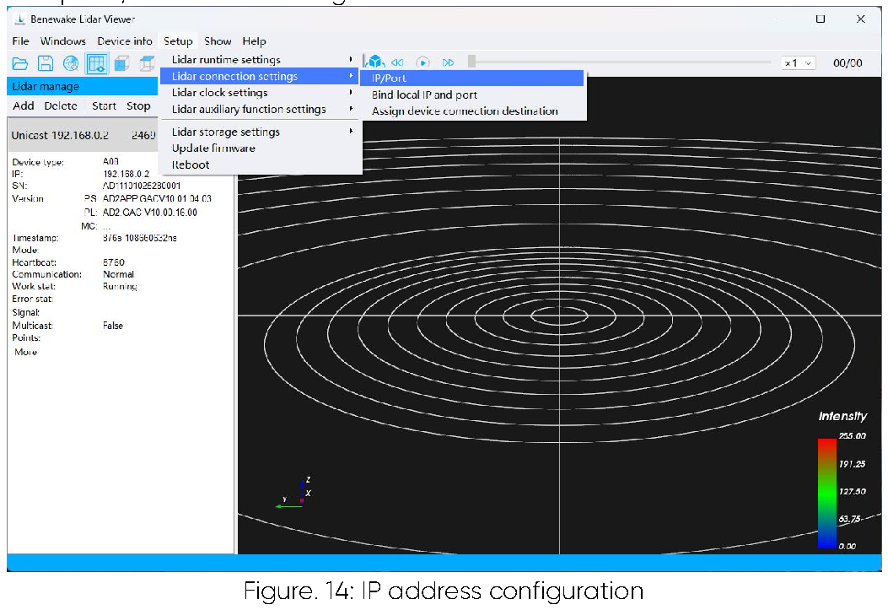Viewport: 888px width, 610px height.
Task: Select the Unicast 192.168.0.2 device row
Action: click(x=83, y=135)
